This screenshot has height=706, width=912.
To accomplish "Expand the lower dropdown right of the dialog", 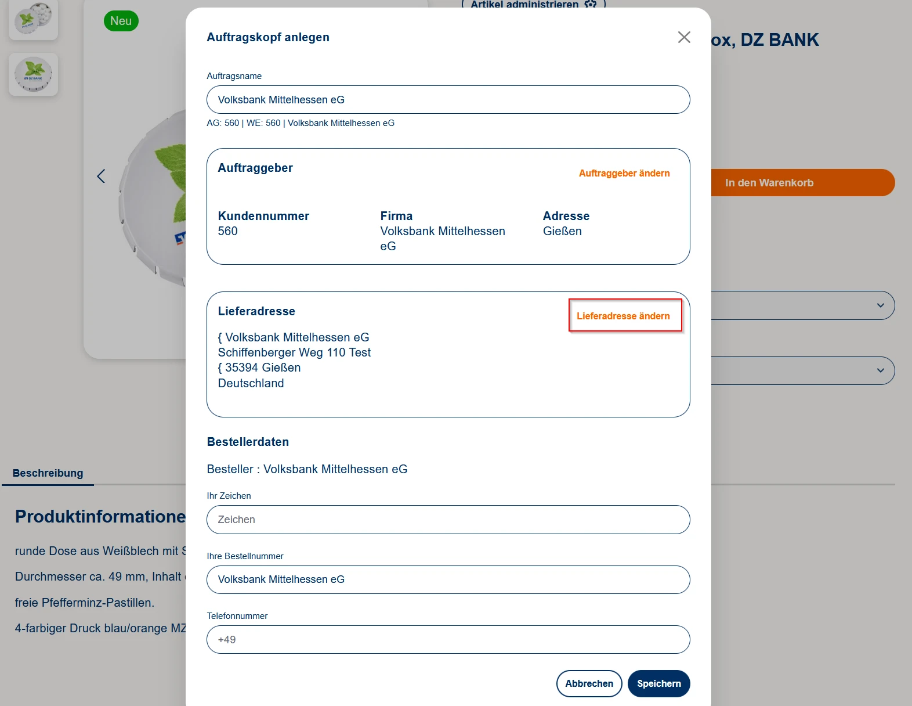I will point(880,370).
